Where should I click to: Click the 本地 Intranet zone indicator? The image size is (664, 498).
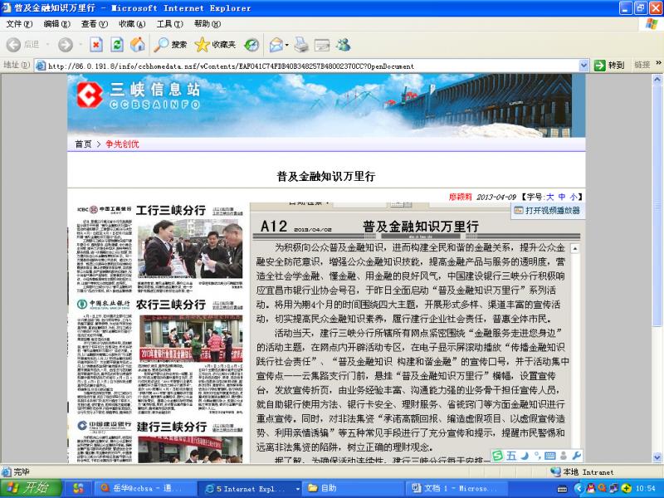tap(582, 471)
